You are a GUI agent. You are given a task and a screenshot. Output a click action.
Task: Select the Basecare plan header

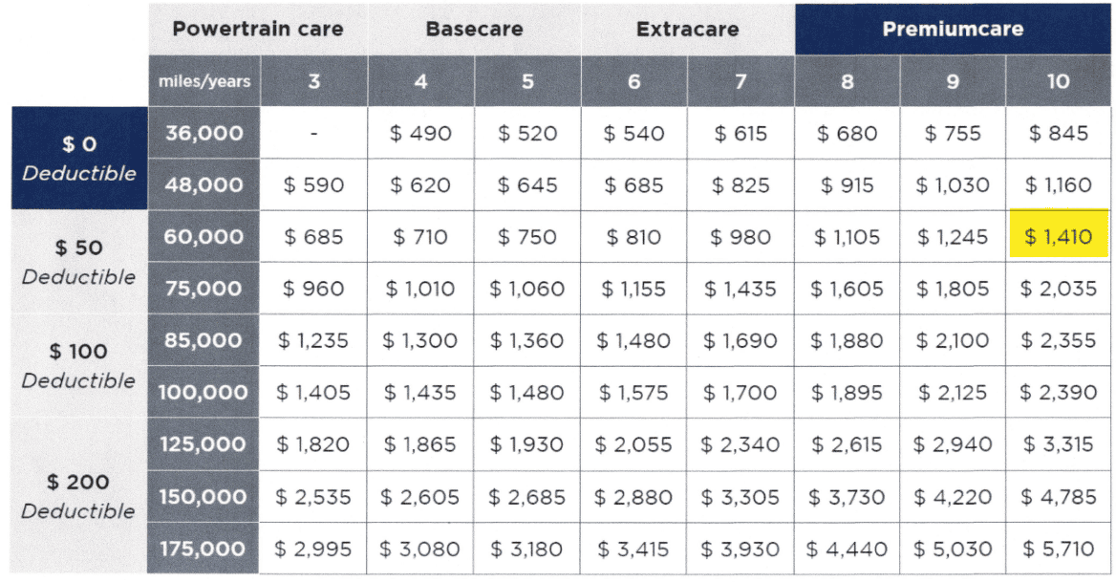(474, 30)
